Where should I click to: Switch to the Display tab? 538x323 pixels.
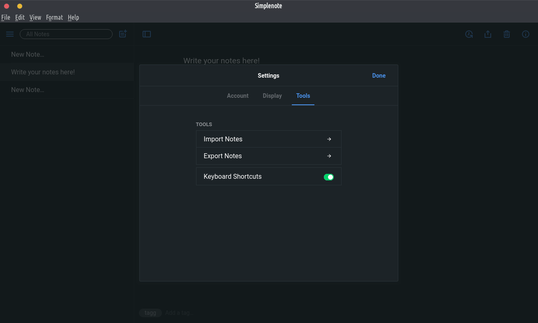[272, 96]
